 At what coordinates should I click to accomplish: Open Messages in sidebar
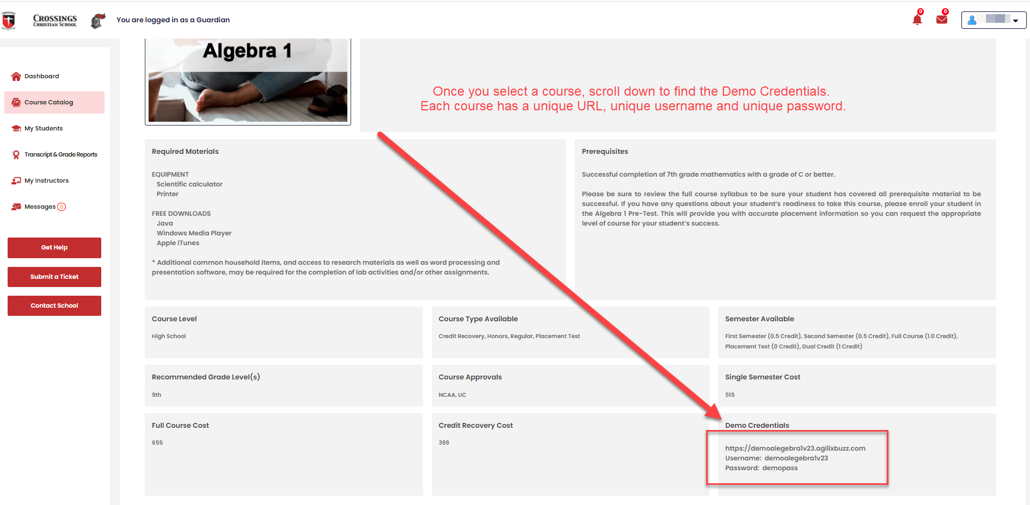(x=40, y=207)
